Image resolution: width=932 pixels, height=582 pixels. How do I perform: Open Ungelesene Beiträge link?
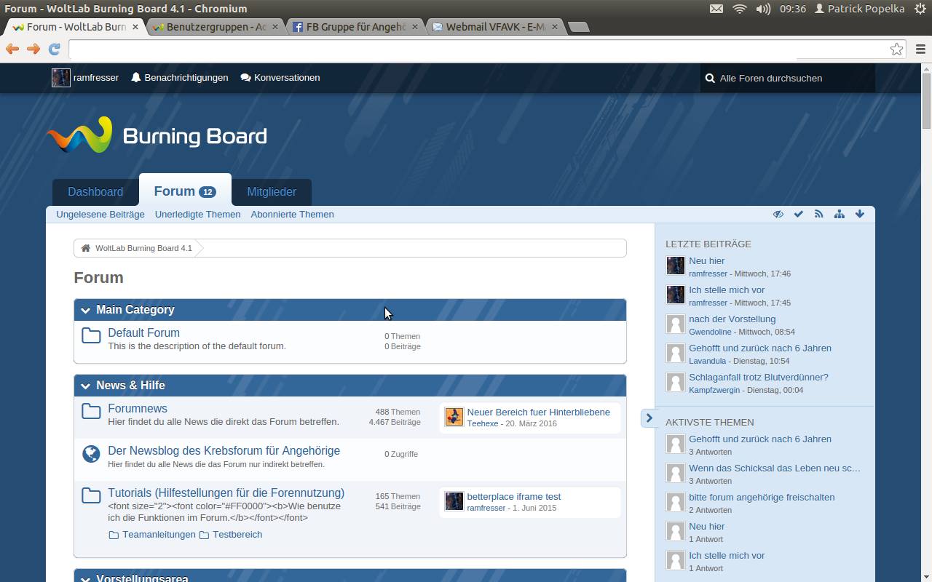click(x=100, y=214)
